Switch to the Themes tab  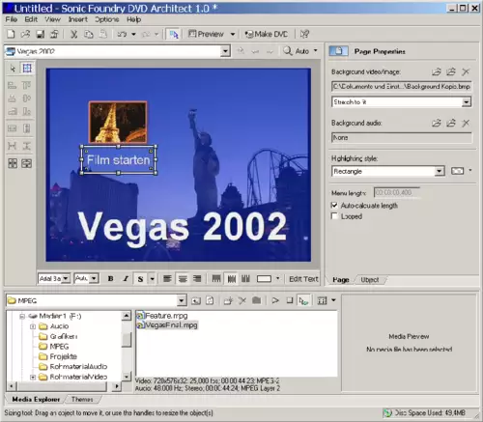pyautogui.click(x=82, y=399)
